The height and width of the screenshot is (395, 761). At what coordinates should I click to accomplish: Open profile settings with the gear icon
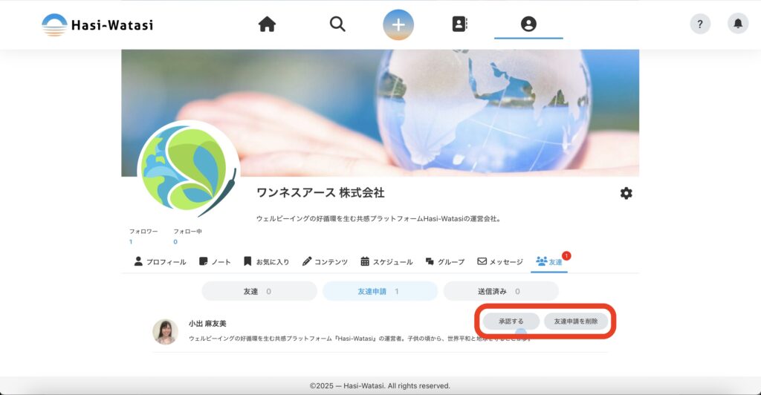click(x=626, y=193)
